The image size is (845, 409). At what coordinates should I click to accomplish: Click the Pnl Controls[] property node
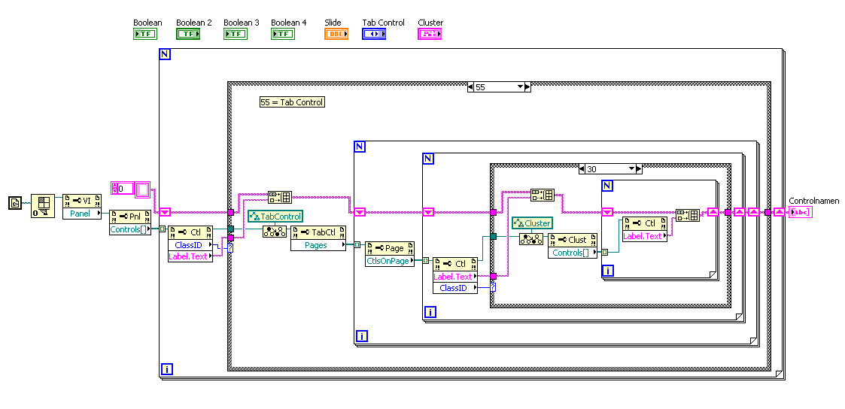pos(130,223)
